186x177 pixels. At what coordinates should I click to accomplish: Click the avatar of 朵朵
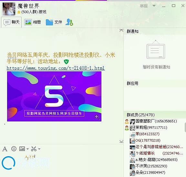click(132, 173)
